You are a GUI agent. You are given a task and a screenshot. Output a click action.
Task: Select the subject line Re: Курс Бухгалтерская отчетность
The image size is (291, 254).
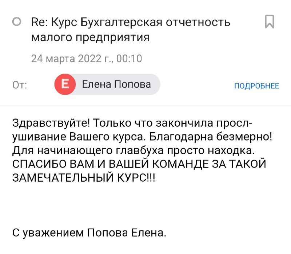[131, 22]
